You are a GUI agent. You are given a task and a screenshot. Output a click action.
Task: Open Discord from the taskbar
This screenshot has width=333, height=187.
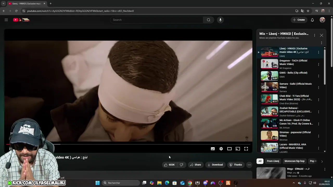[205, 183]
